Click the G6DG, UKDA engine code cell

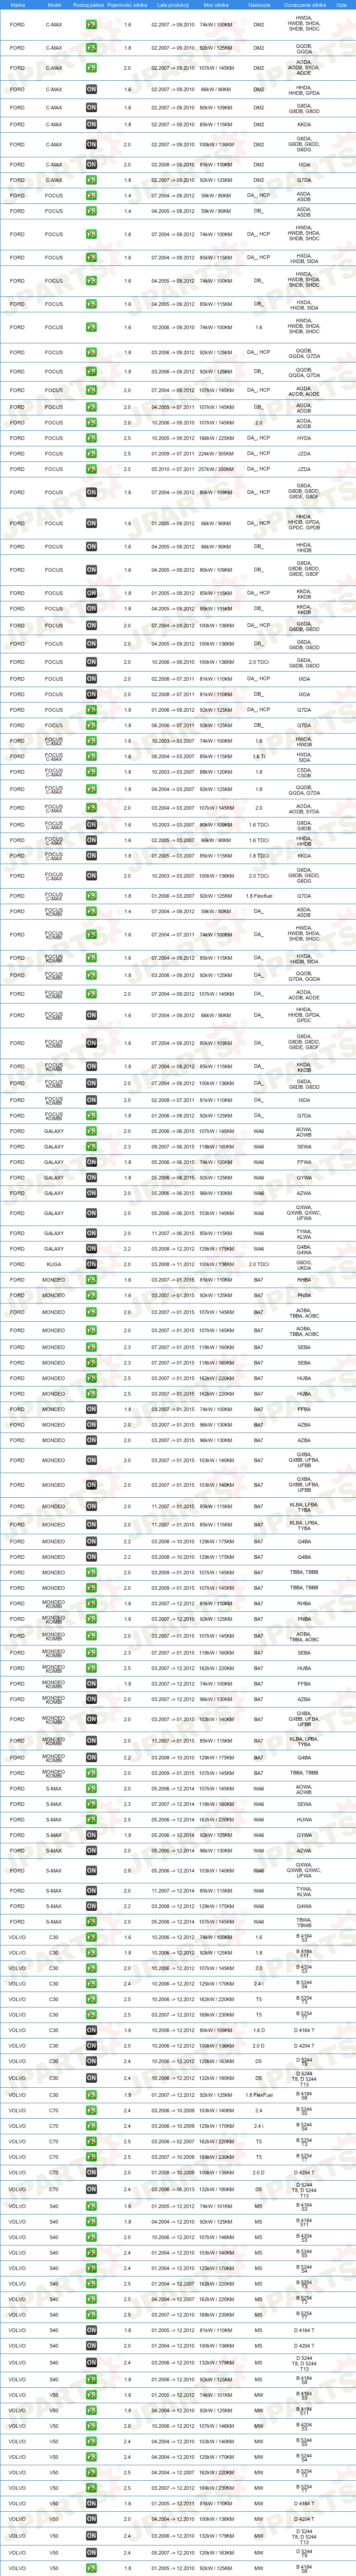(x=304, y=1265)
